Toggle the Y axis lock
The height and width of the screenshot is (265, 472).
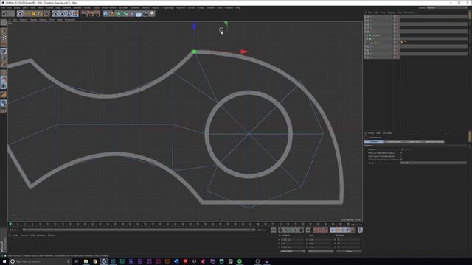click(x=62, y=13)
